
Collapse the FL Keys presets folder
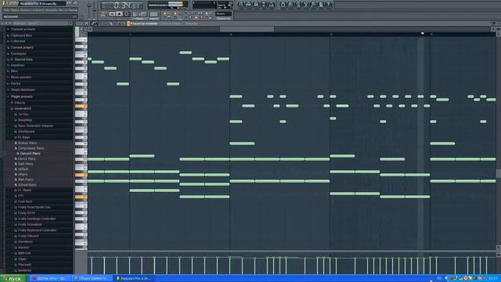[23, 137]
